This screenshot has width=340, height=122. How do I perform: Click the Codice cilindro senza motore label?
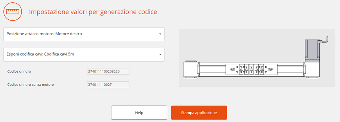tap(30, 85)
